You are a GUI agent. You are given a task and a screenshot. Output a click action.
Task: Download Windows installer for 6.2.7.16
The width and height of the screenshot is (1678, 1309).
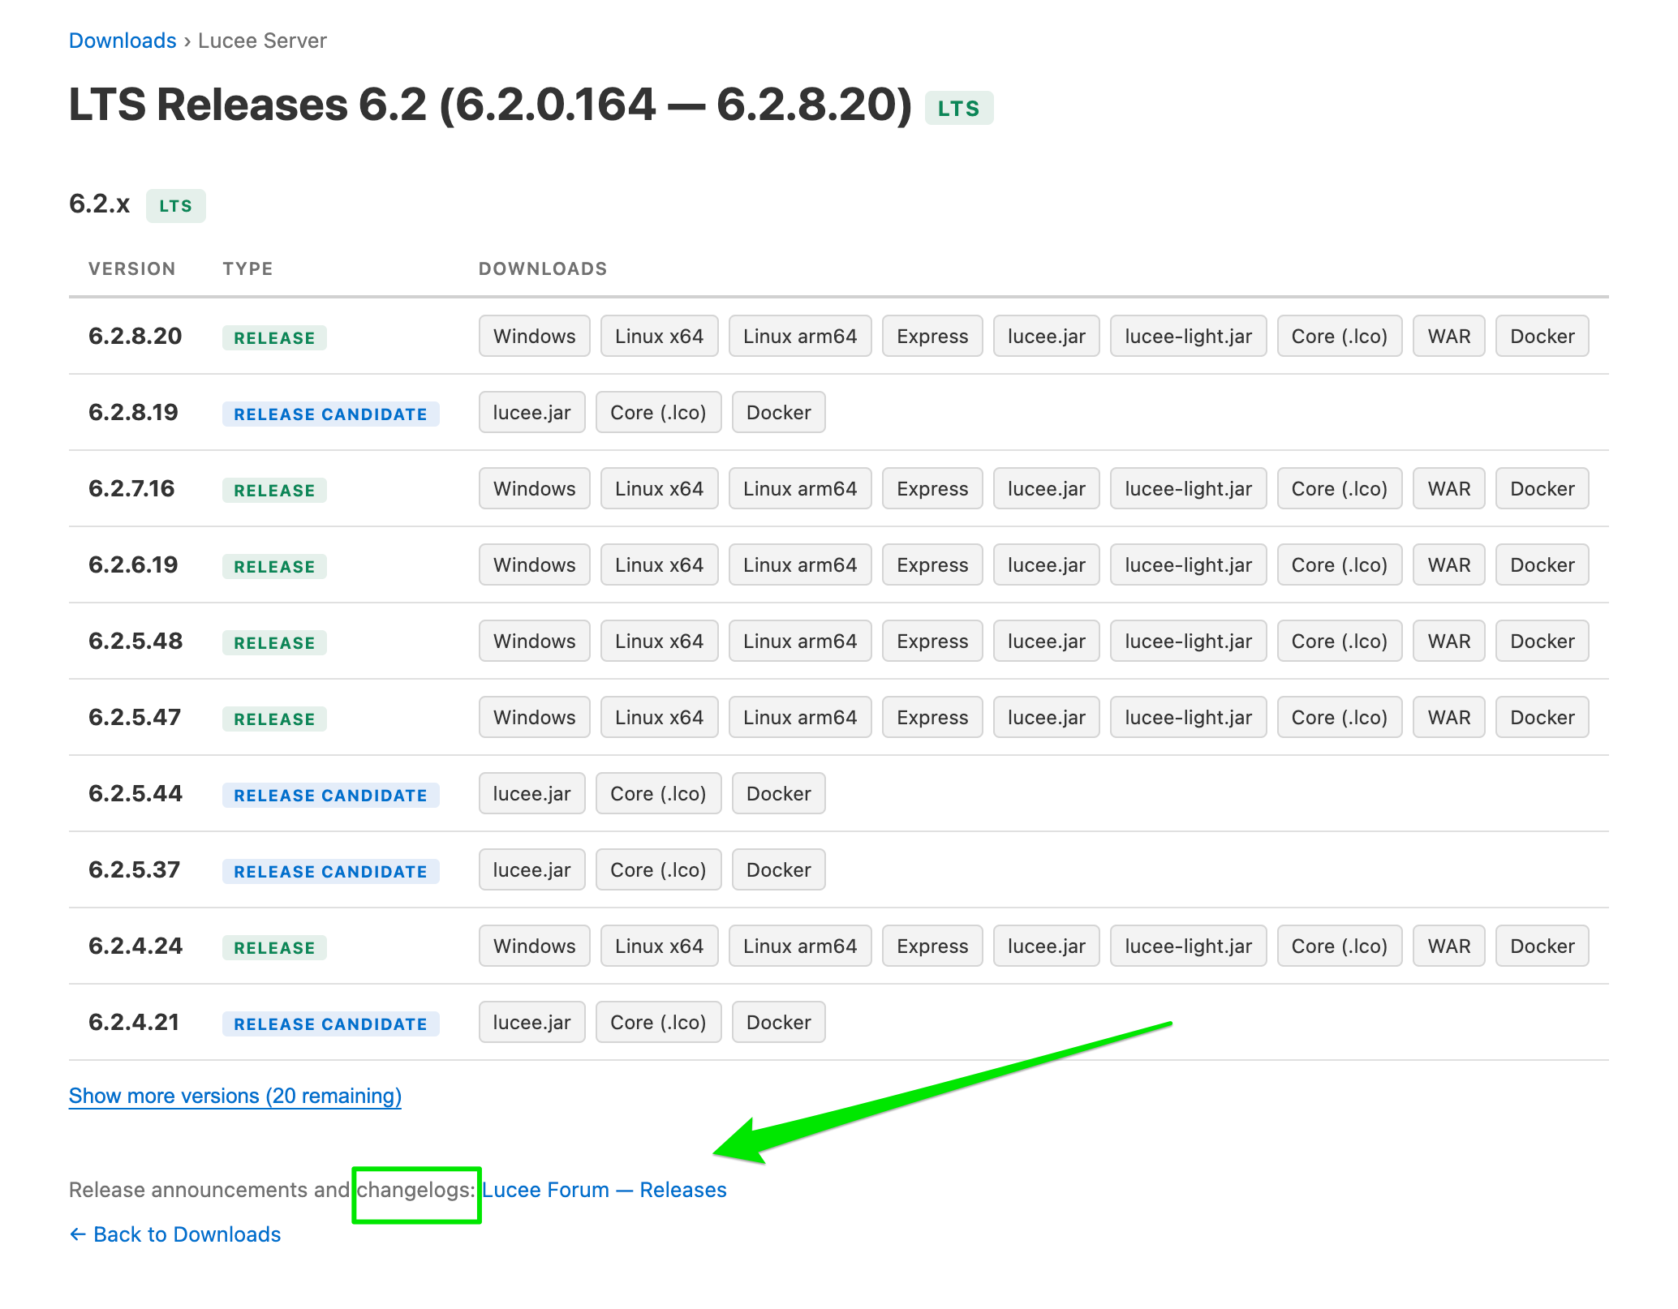coord(535,488)
